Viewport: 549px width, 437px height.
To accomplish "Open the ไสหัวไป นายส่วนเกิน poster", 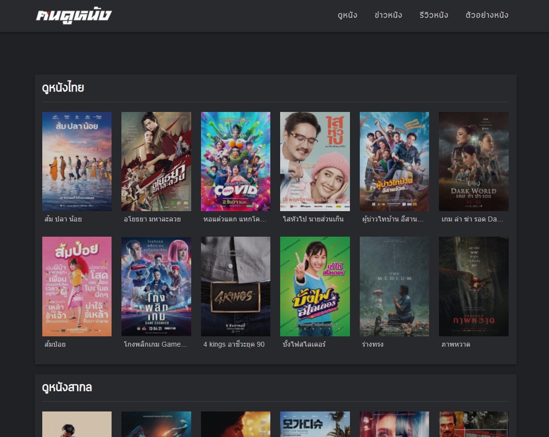I will click(x=315, y=161).
